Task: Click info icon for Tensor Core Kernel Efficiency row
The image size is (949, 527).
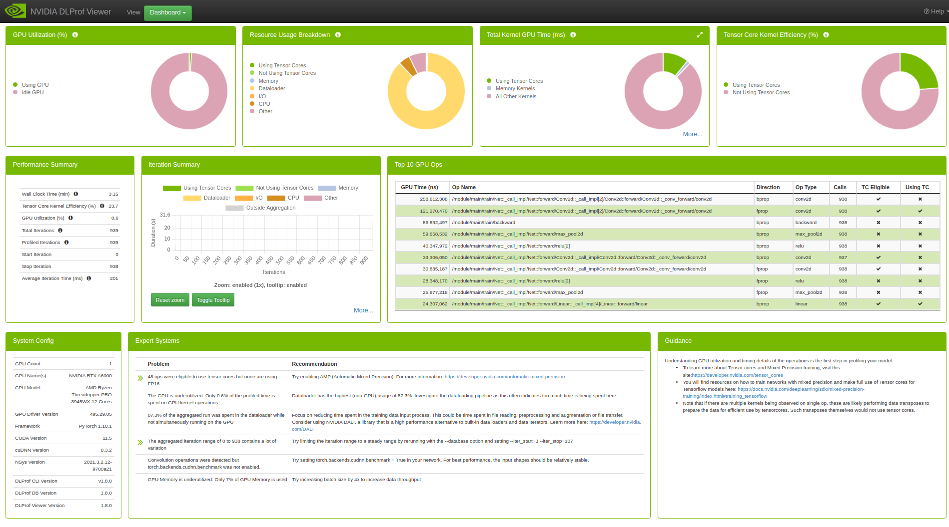Action: click(102, 206)
